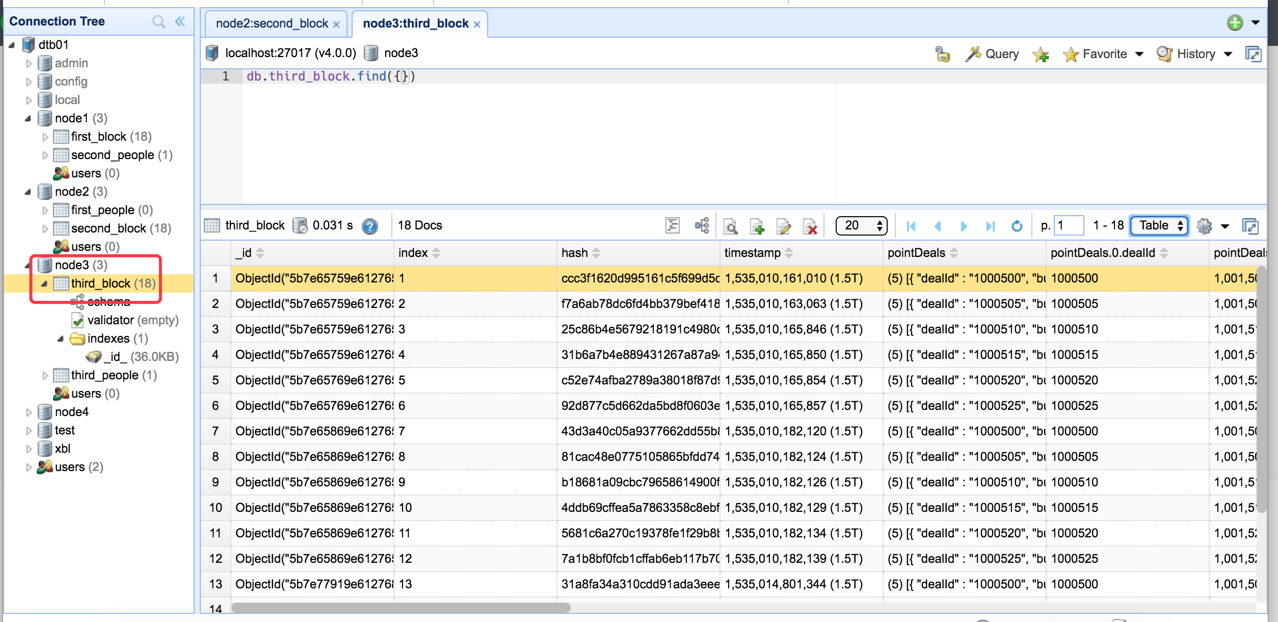Expand the Favorite dropdown arrow

[1139, 54]
